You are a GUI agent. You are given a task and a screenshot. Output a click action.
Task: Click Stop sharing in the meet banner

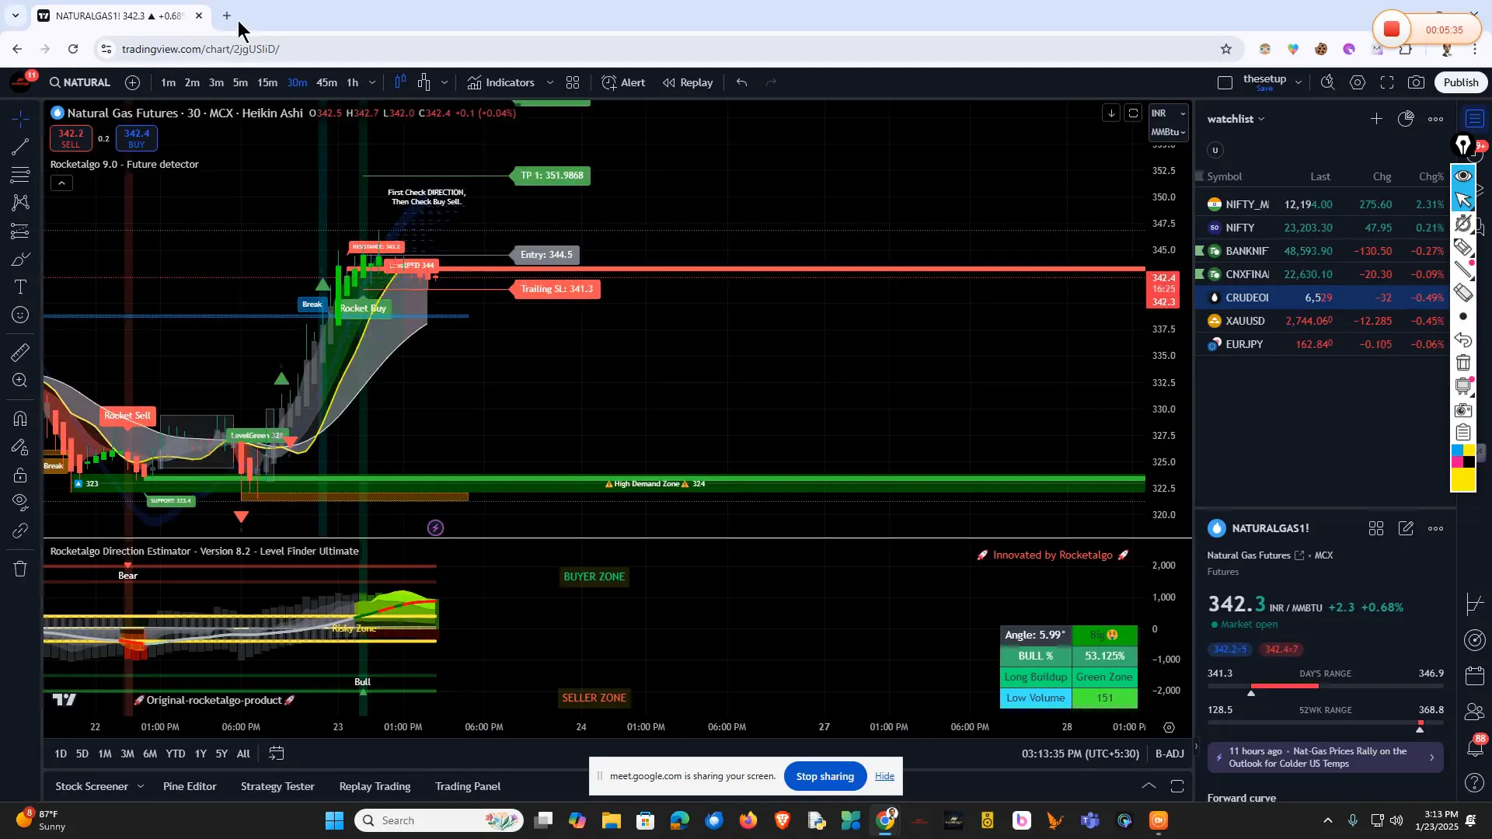pos(824,775)
